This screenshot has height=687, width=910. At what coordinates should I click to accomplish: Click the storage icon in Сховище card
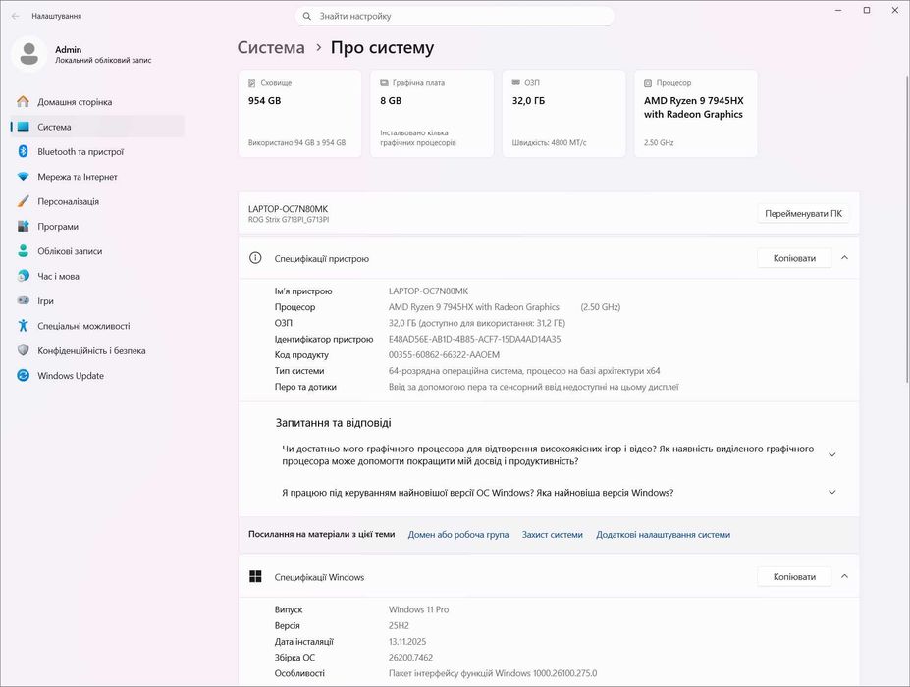[x=252, y=83]
